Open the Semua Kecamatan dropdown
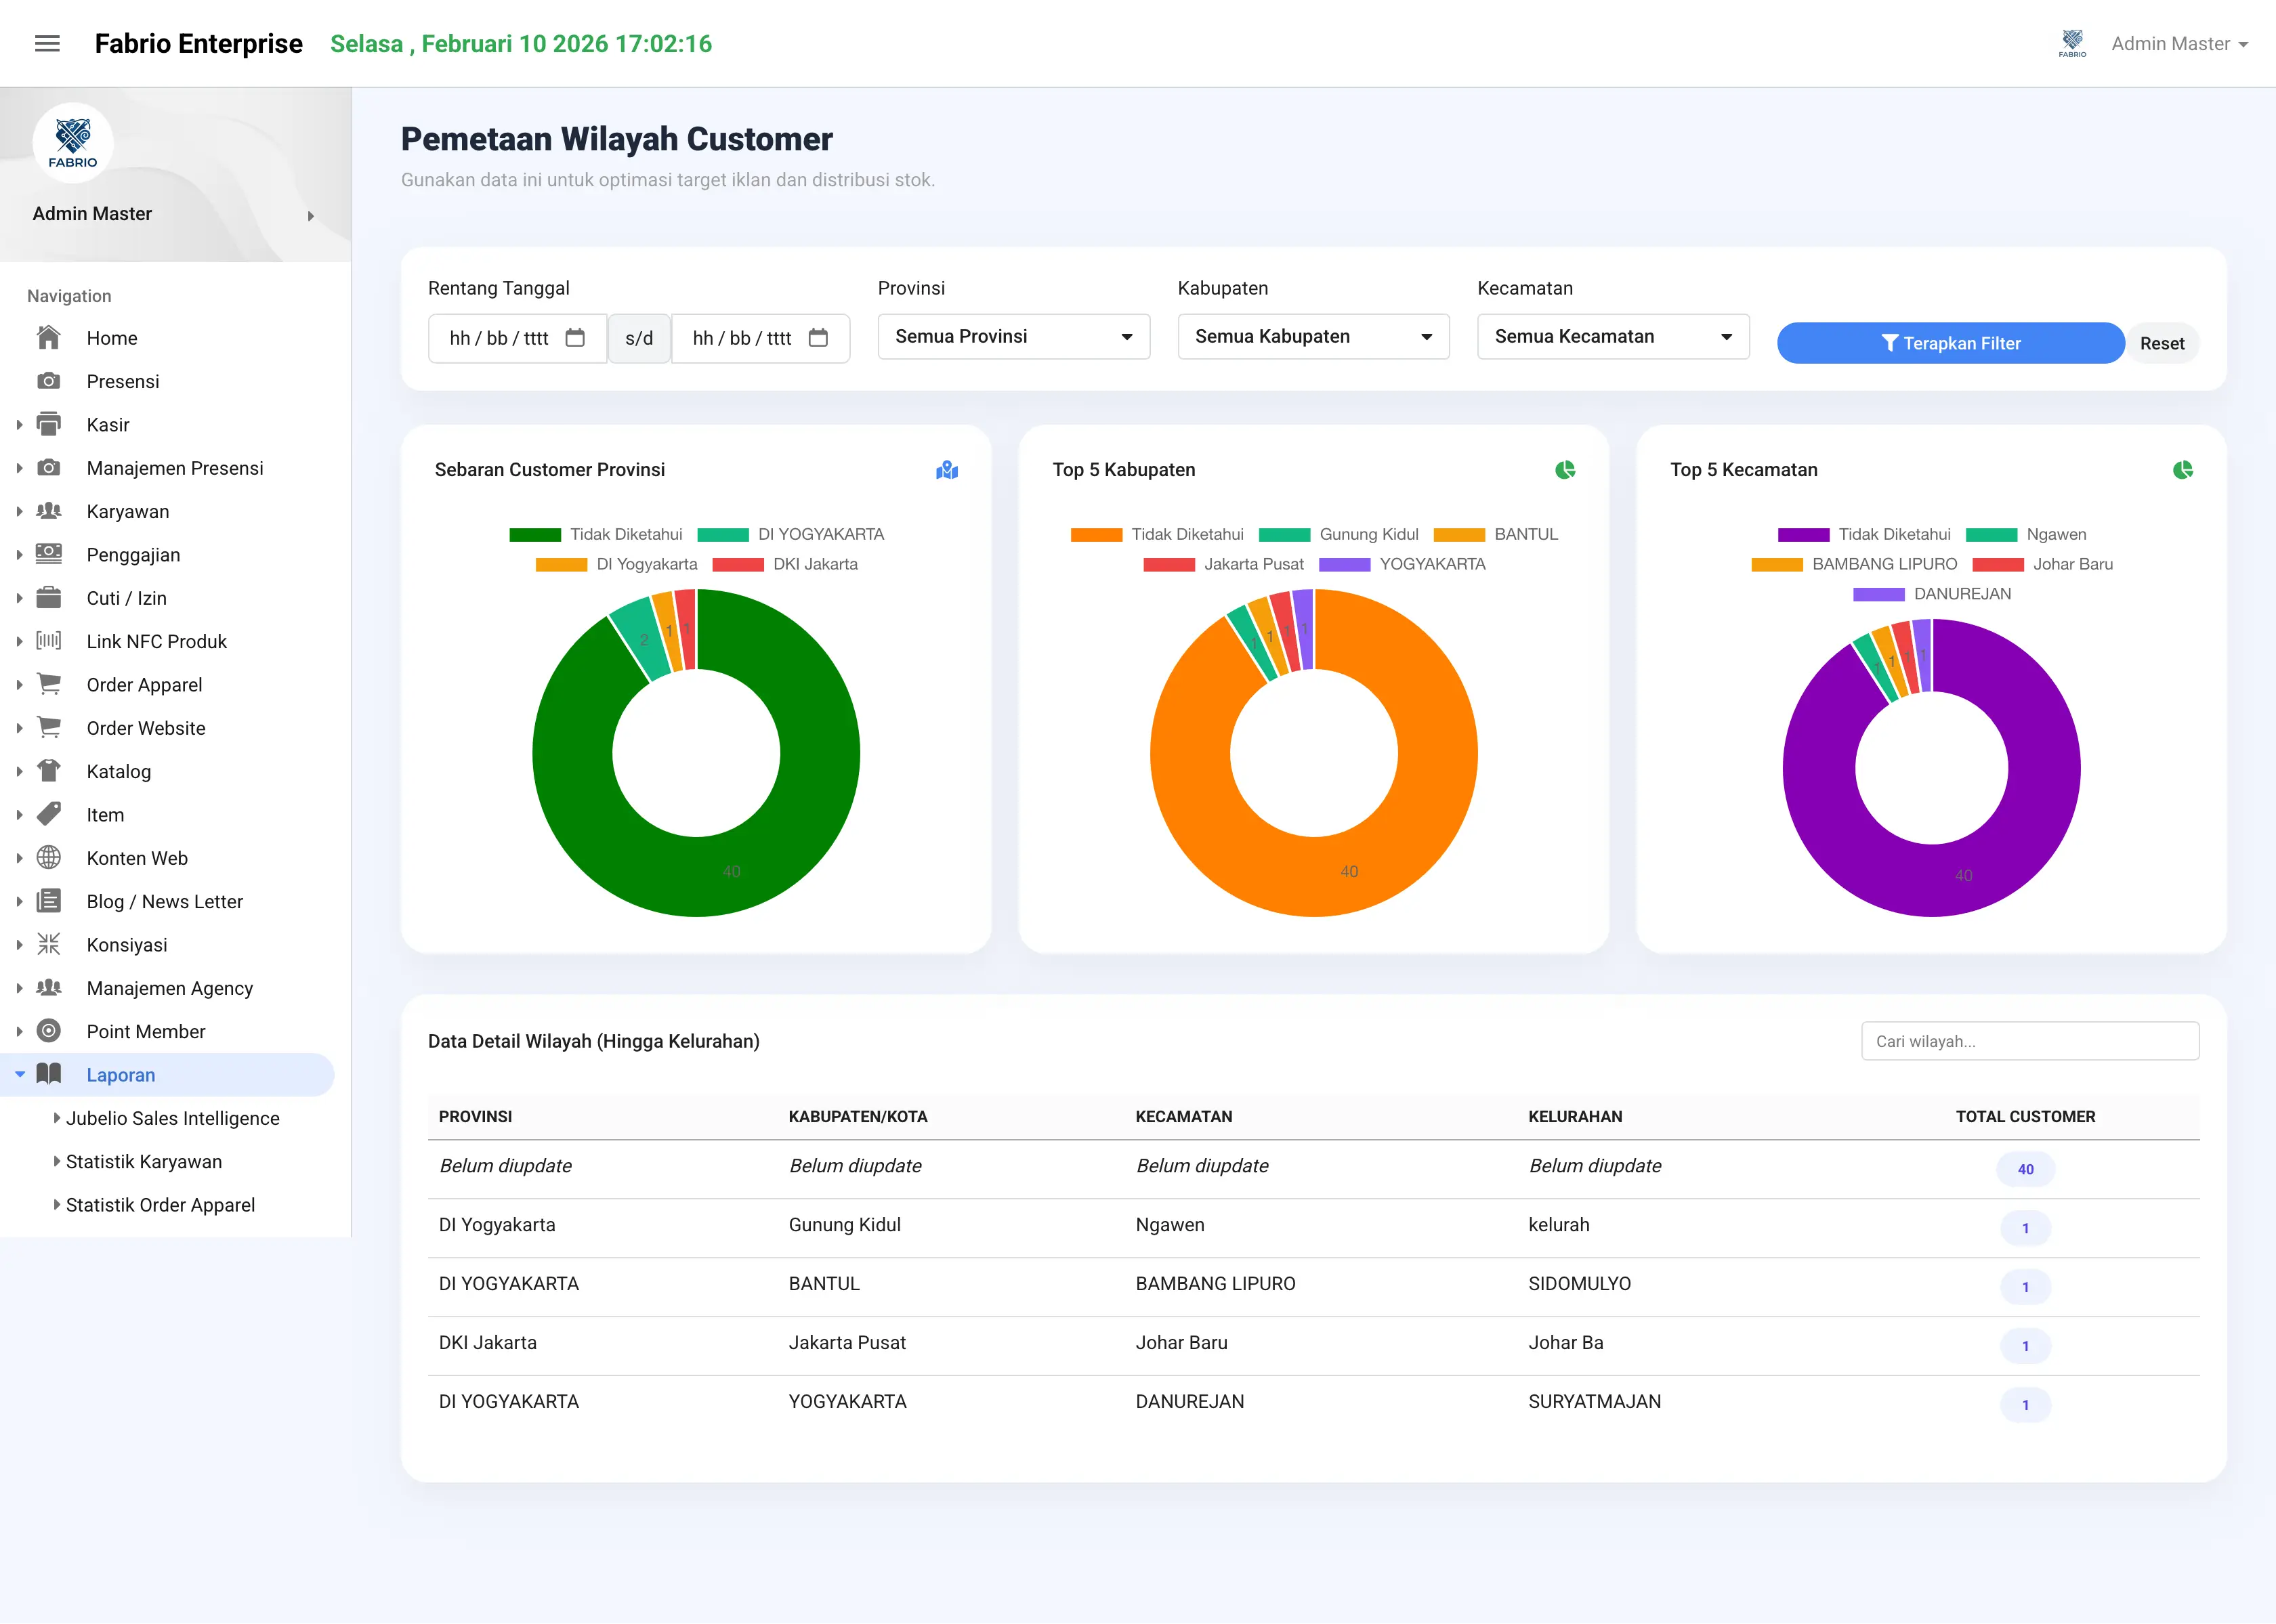 click(1613, 337)
